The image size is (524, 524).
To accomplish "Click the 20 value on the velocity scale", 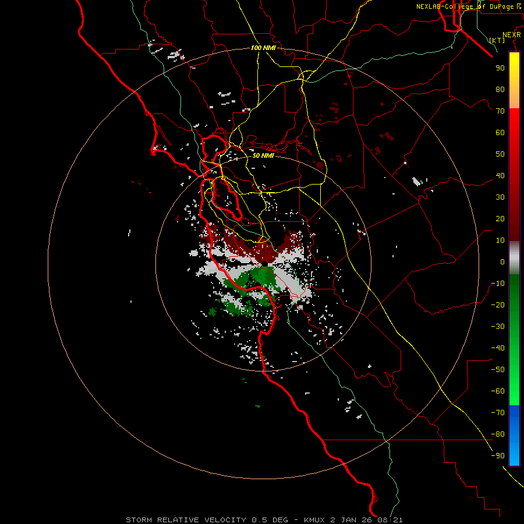I will 500,219.
